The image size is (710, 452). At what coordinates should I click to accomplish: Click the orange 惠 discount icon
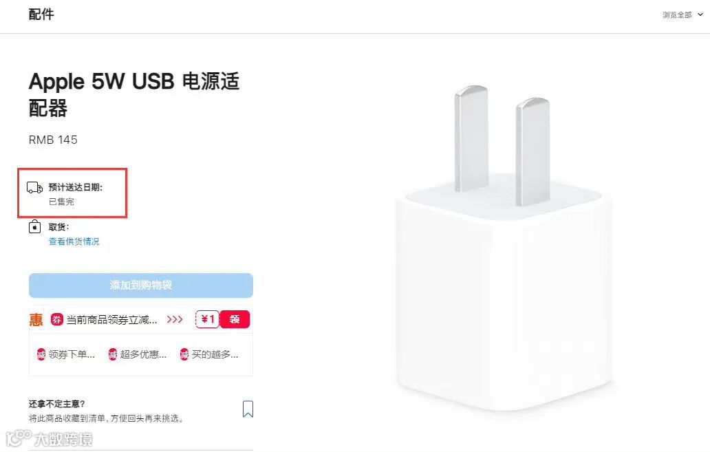(x=36, y=320)
